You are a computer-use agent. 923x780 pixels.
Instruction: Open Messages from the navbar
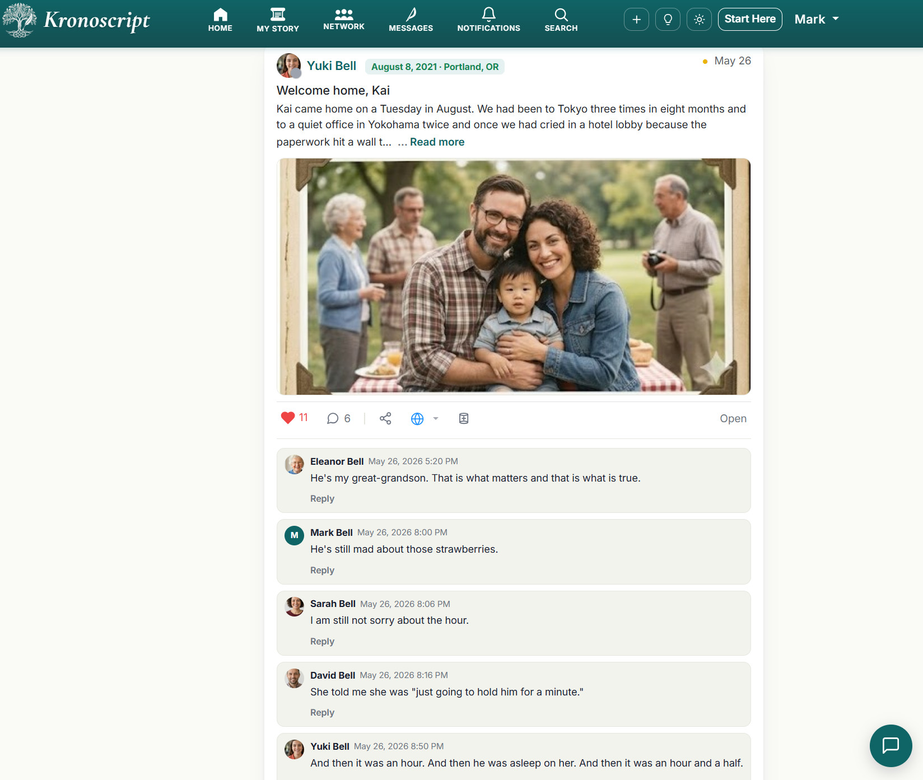[411, 20]
